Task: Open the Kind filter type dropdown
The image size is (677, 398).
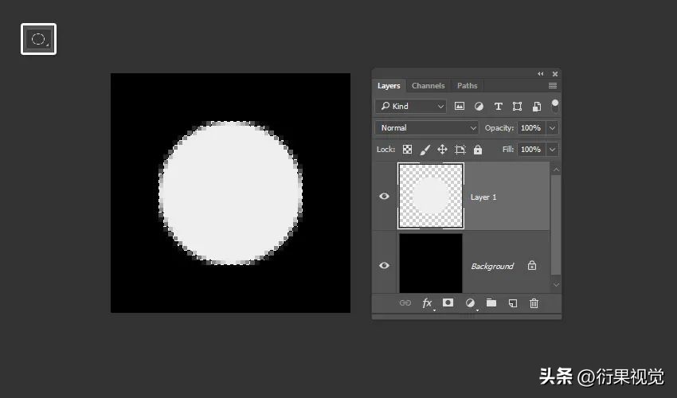Action: tap(412, 106)
